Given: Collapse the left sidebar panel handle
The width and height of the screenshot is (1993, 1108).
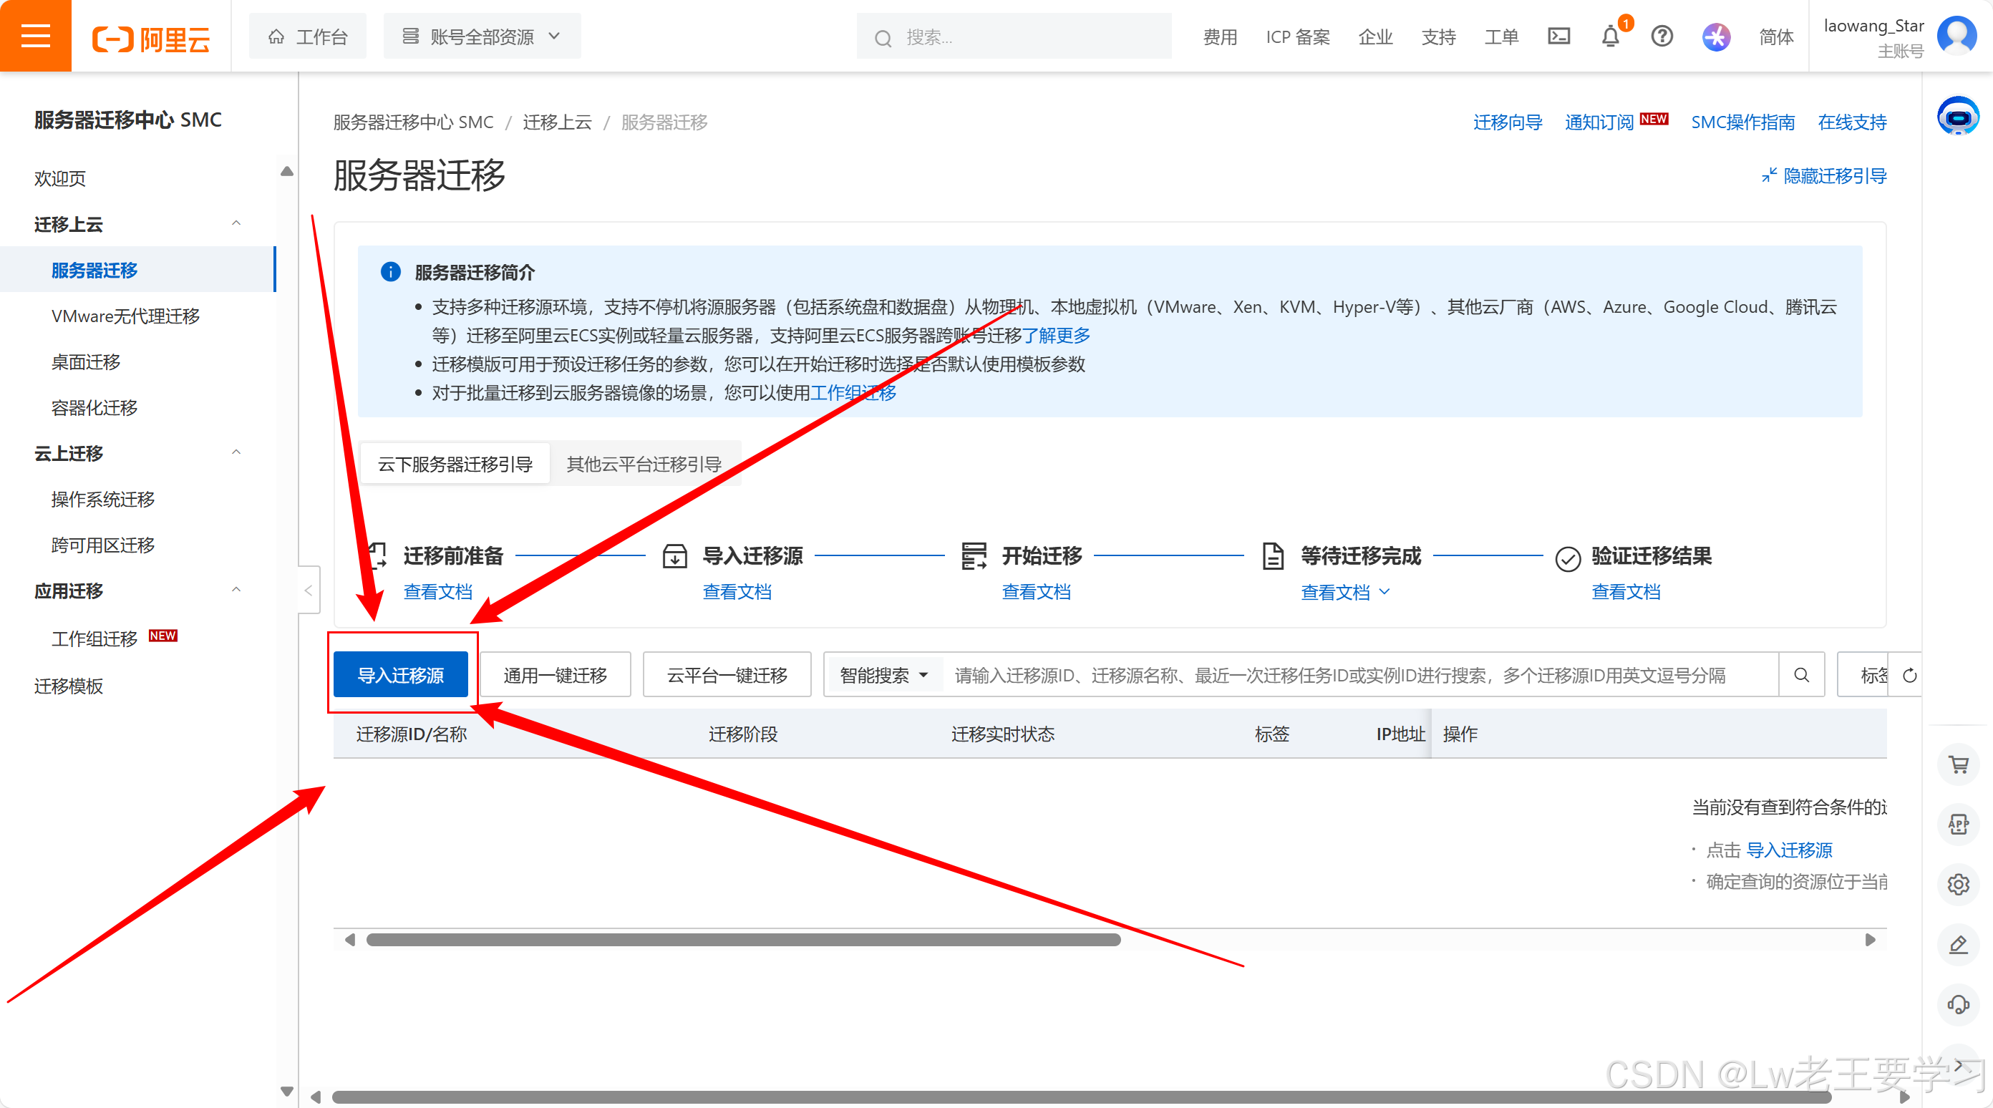Looking at the screenshot, I should [x=309, y=591].
